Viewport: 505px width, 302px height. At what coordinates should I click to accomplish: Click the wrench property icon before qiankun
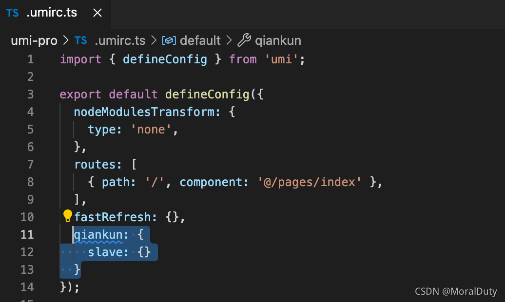click(244, 40)
